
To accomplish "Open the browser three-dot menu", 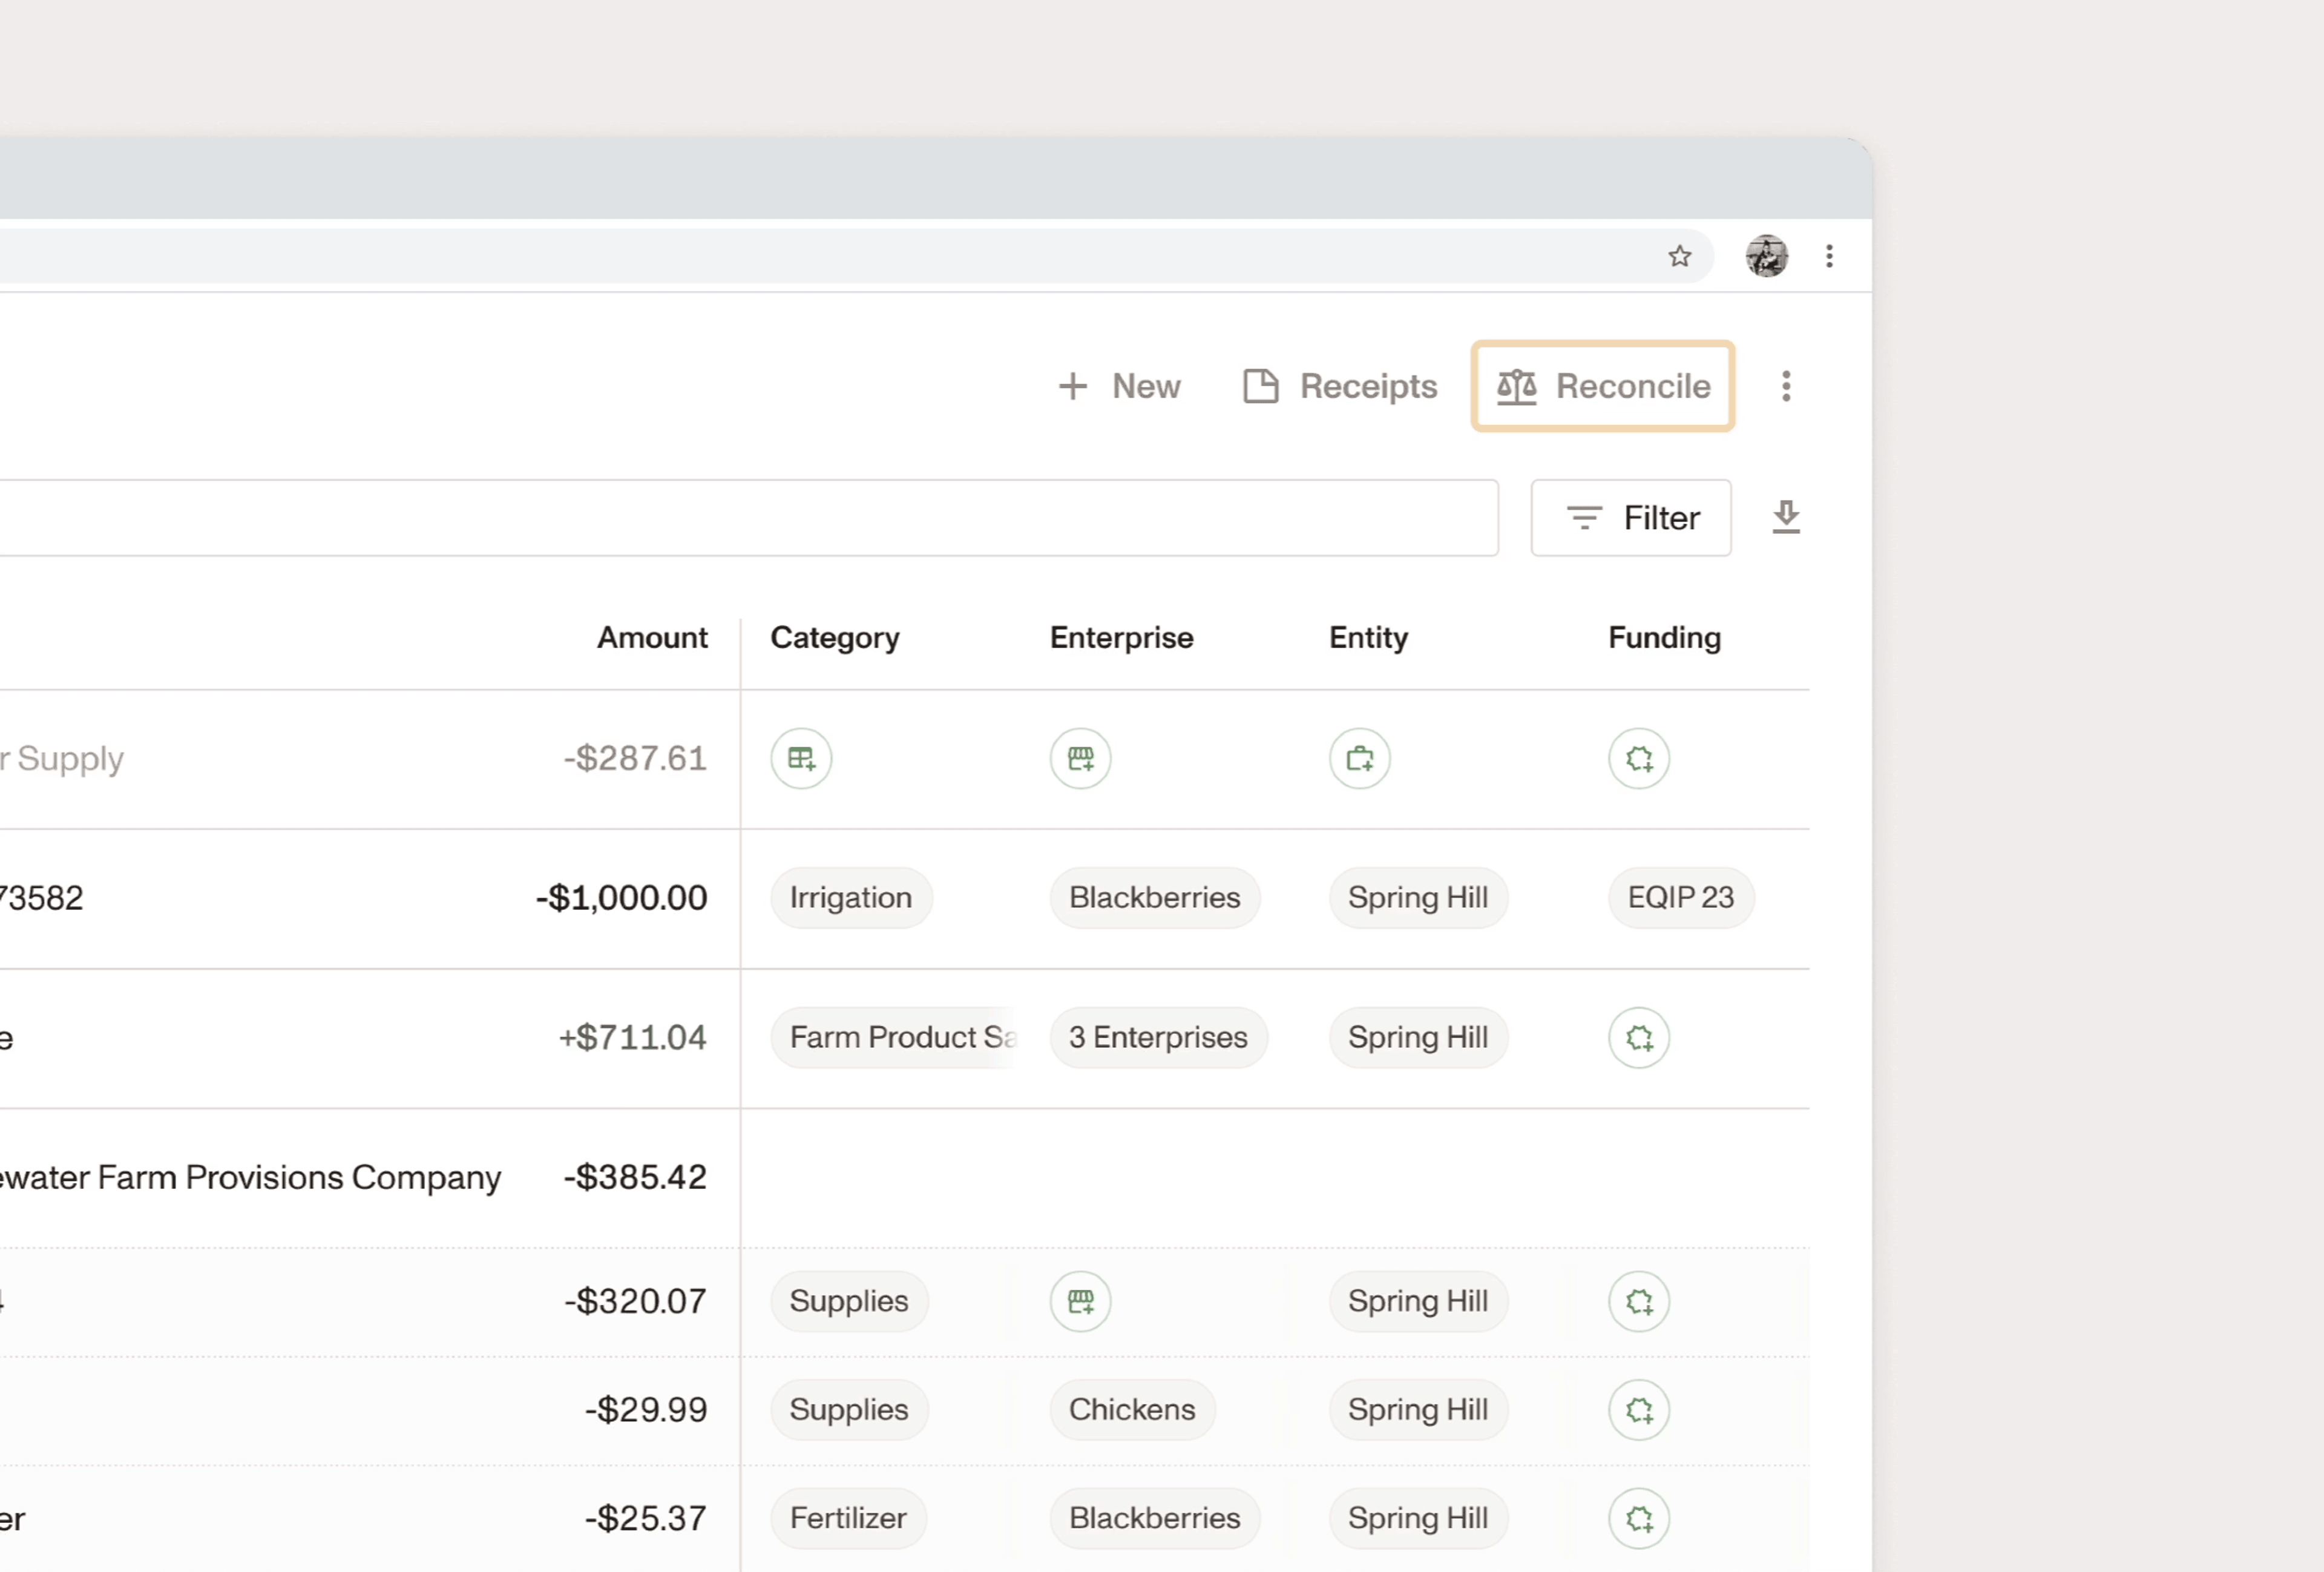I will (x=1829, y=257).
